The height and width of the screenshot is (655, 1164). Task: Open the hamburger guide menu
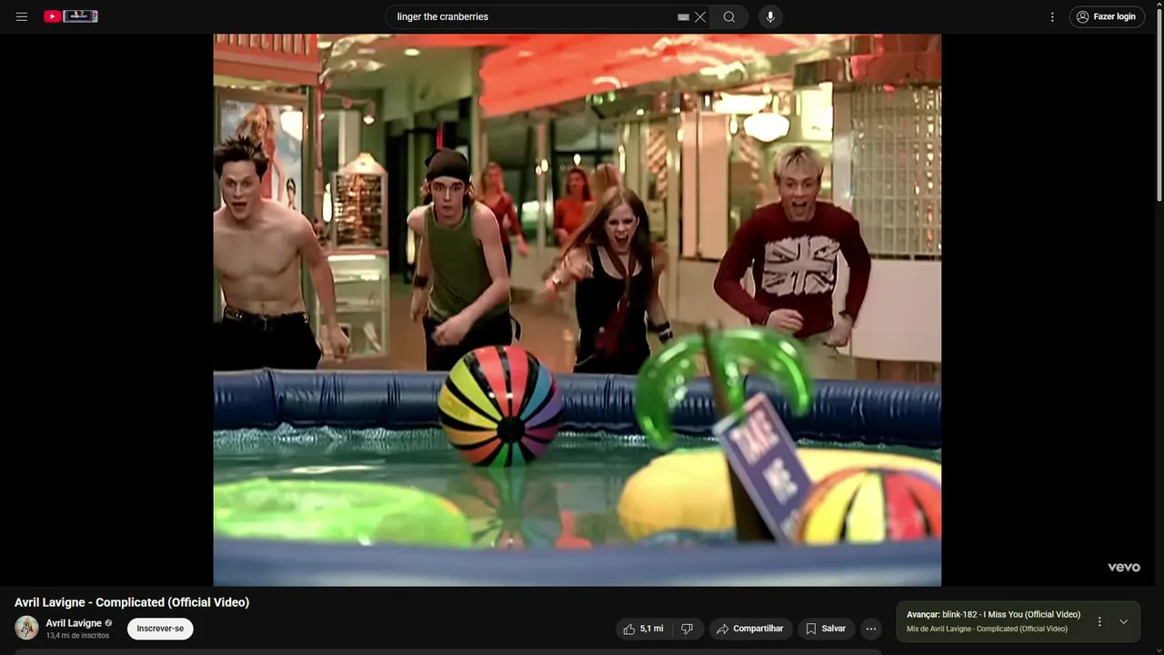point(22,16)
